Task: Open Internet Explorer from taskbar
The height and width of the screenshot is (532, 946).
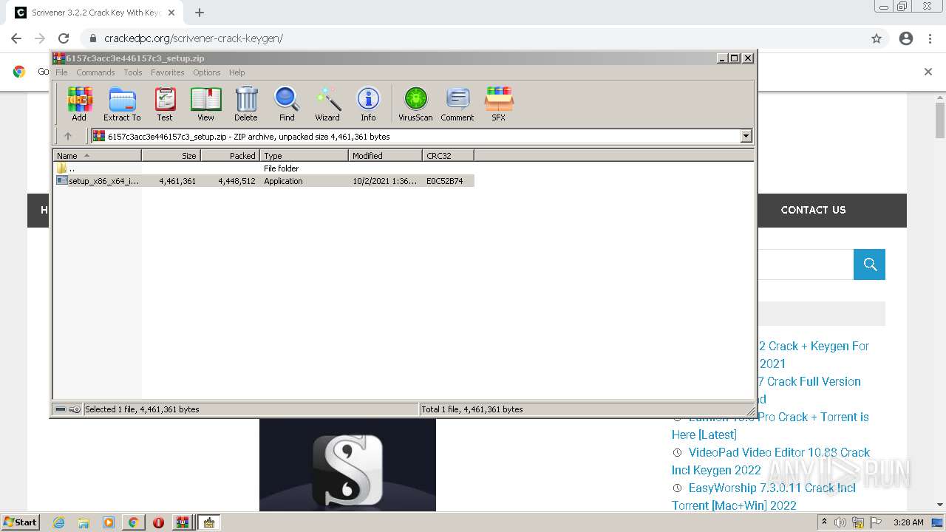Action: click(58, 522)
